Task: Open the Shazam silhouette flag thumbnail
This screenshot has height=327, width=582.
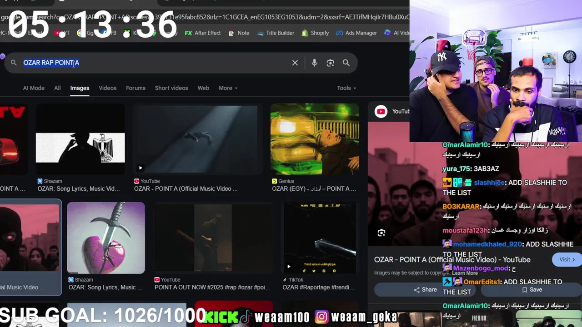Action: click(x=80, y=139)
